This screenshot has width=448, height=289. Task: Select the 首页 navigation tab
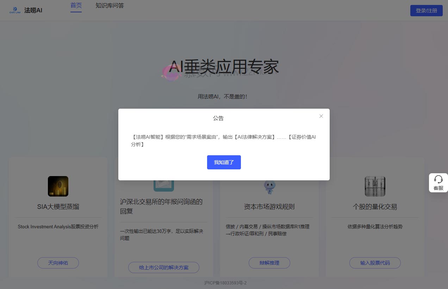coord(76,6)
